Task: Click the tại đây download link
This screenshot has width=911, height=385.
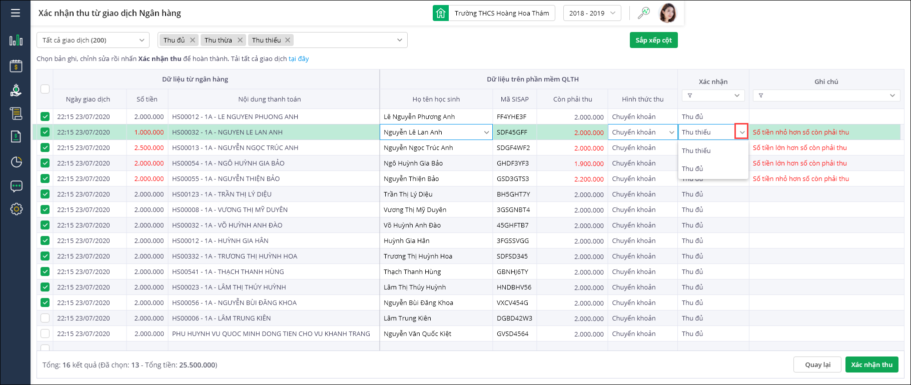Action: tap(299, 59)
